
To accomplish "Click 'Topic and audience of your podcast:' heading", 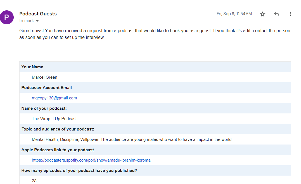I will click(x=58, y=129).
